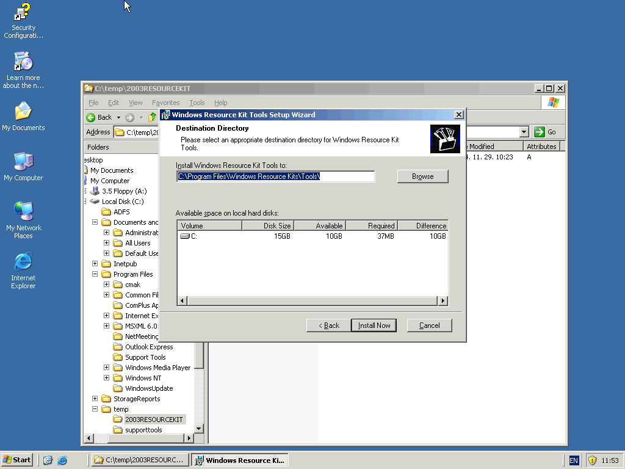Click the Up folder icon in Explorer toolbar
Viewport: 625px width, 469px height.
(x=152, y=117)
